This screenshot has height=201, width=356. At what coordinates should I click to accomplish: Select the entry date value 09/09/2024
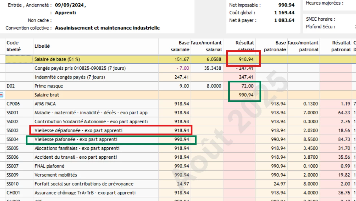pos(70,5)
